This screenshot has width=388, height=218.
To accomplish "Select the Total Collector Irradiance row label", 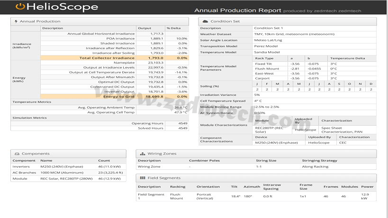I will 107,58.
